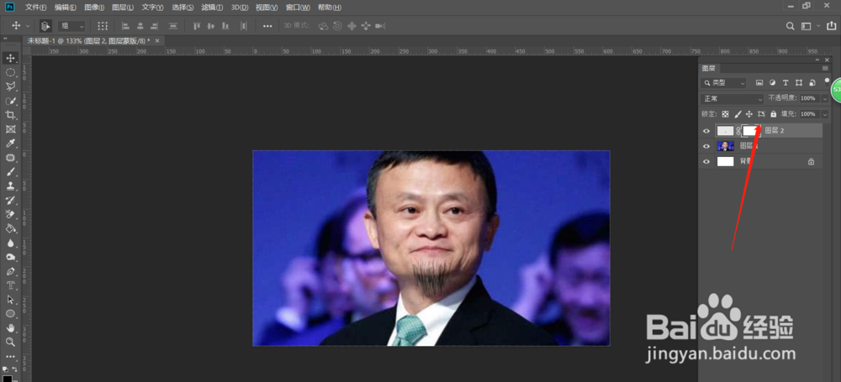Screen dimensions: 841x382
Task: Close the 未标题-1 document tab
Action: click(157, 40)
